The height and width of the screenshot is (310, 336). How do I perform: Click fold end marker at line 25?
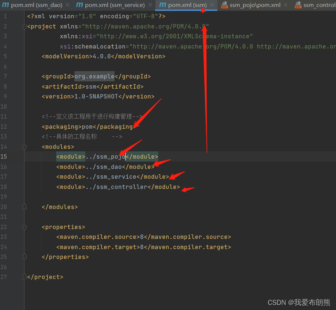click(x=24, y=256)
